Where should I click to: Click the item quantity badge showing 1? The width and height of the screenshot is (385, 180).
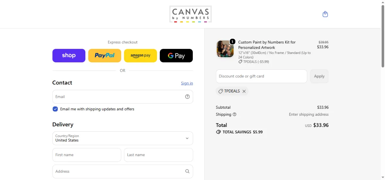pos(232,42)
